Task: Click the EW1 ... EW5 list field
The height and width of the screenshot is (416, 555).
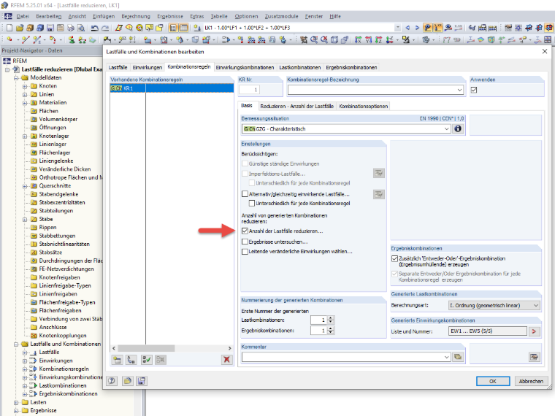Action: coord(488,331)
